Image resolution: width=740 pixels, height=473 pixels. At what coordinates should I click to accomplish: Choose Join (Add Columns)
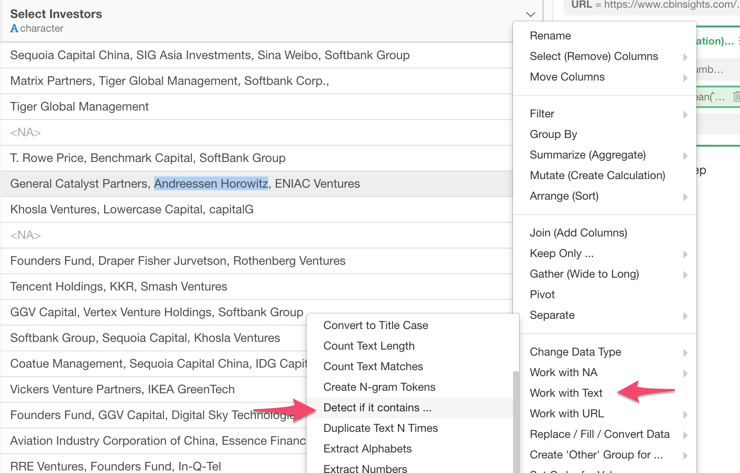[x=605, y=233]
